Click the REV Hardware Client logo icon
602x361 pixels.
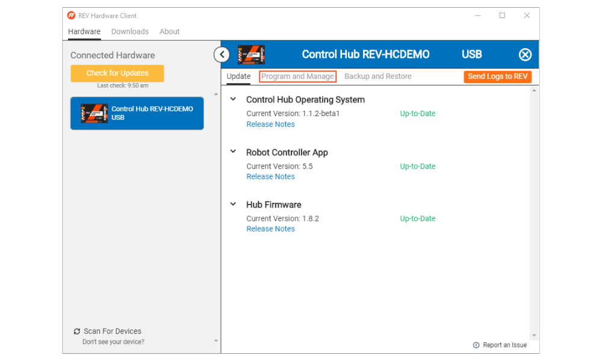[72, 16]
